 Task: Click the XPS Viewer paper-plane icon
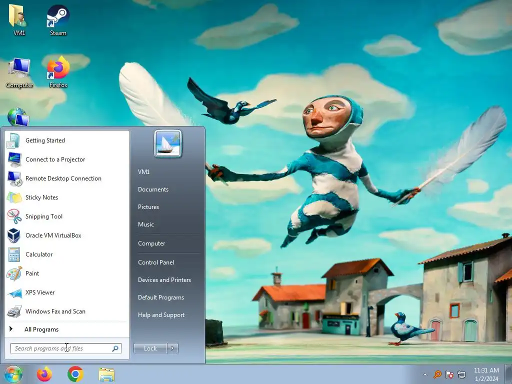pos(14,293)
